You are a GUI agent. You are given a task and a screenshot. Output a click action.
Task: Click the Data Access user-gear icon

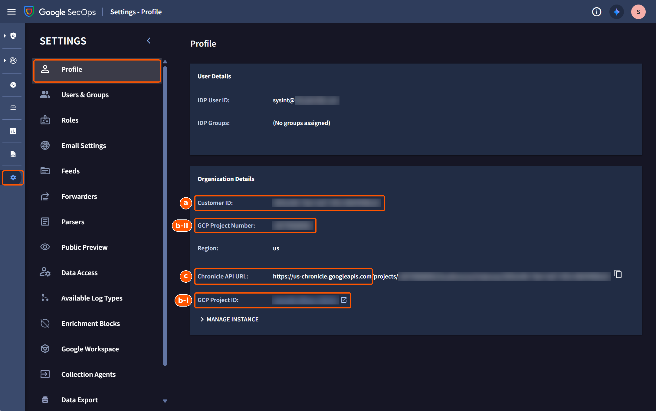[x=45, y=272]
